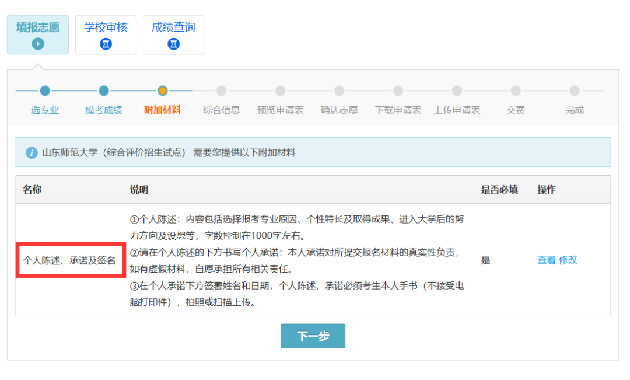Select the 附加材料 step label
This screenshot has height=380, width=630.
coord(163,110)
